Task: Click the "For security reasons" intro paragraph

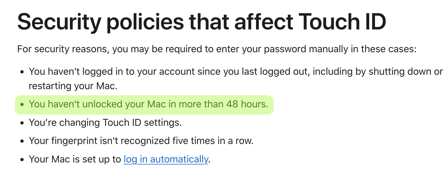Action: coord(217,49)
